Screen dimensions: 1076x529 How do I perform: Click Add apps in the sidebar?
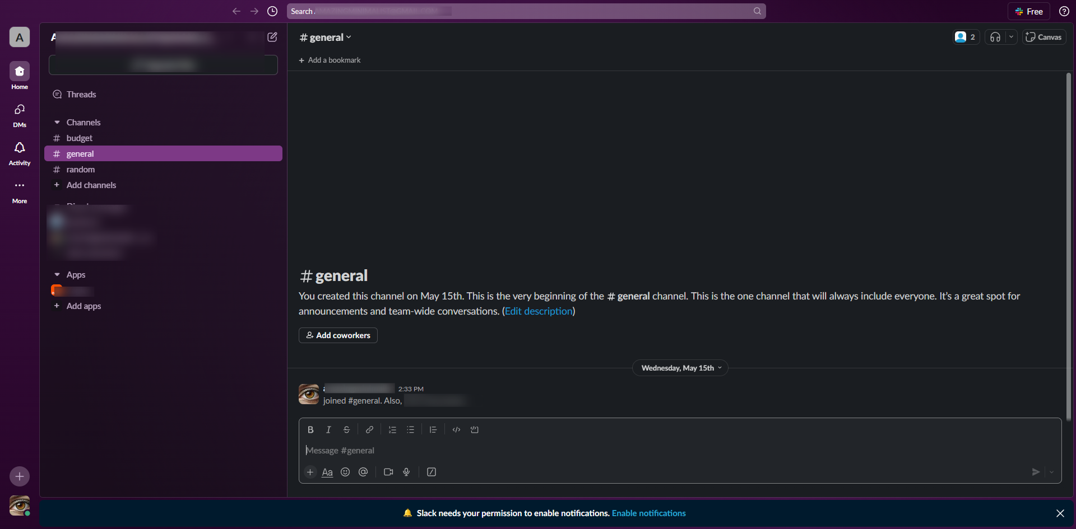(x=163, y=306)
